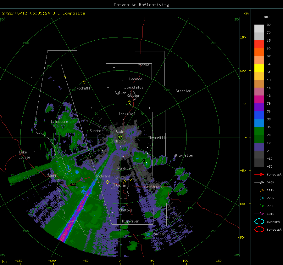283x265 pixels.
Task: Click yellow V marker east of Calgary
Action: click(130, 180)
